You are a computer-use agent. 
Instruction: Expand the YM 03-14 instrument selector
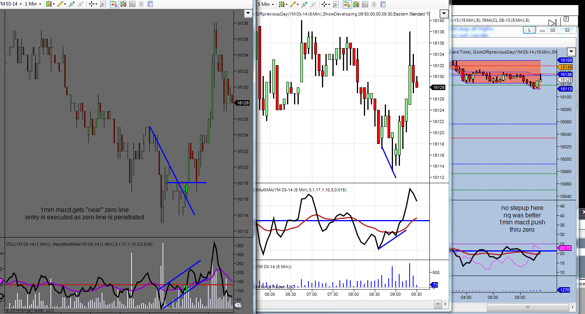tap(10, 4)
